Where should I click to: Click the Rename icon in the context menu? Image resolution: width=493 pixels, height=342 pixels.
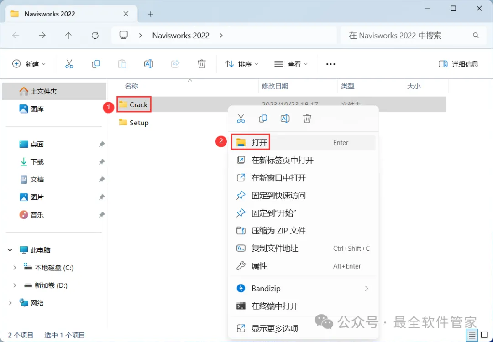click(285, 119)
